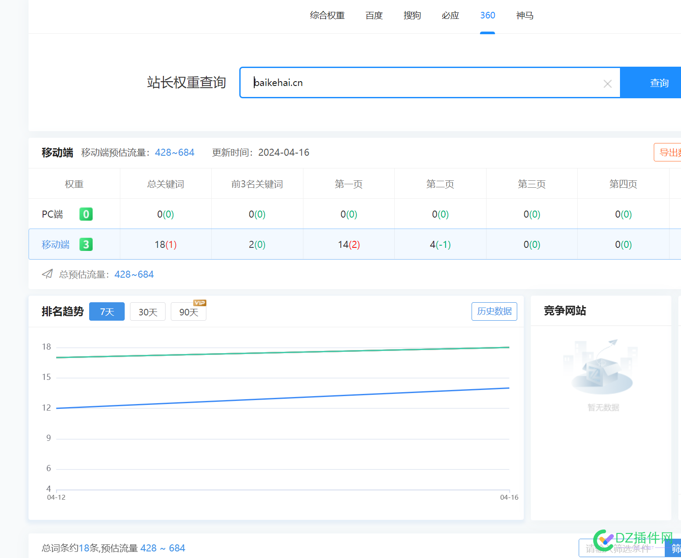Image resolution: width=681 pixels, height=558 pixels.
Task: Click the blue trend line in chart
Action: (x=283, y=398)
